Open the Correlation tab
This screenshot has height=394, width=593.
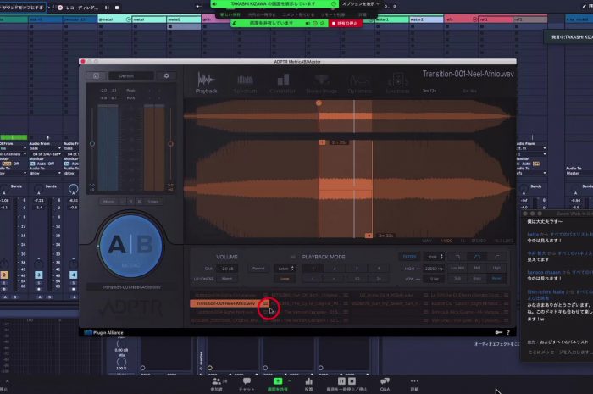click(283, 83)
